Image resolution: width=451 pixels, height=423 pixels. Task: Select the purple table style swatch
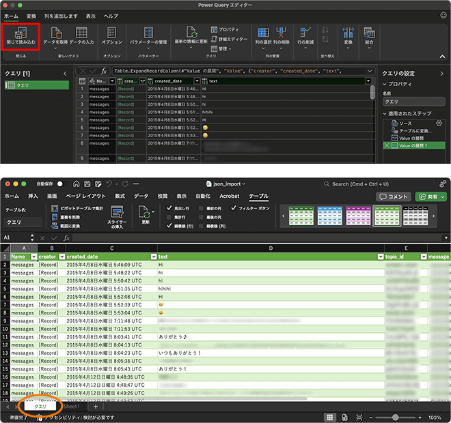pyautogui.click(x=358, y=216)
